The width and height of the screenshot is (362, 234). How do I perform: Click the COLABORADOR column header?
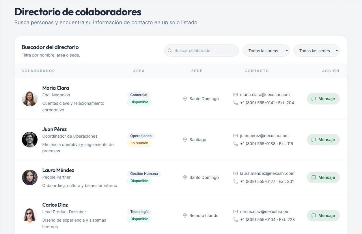38,71
